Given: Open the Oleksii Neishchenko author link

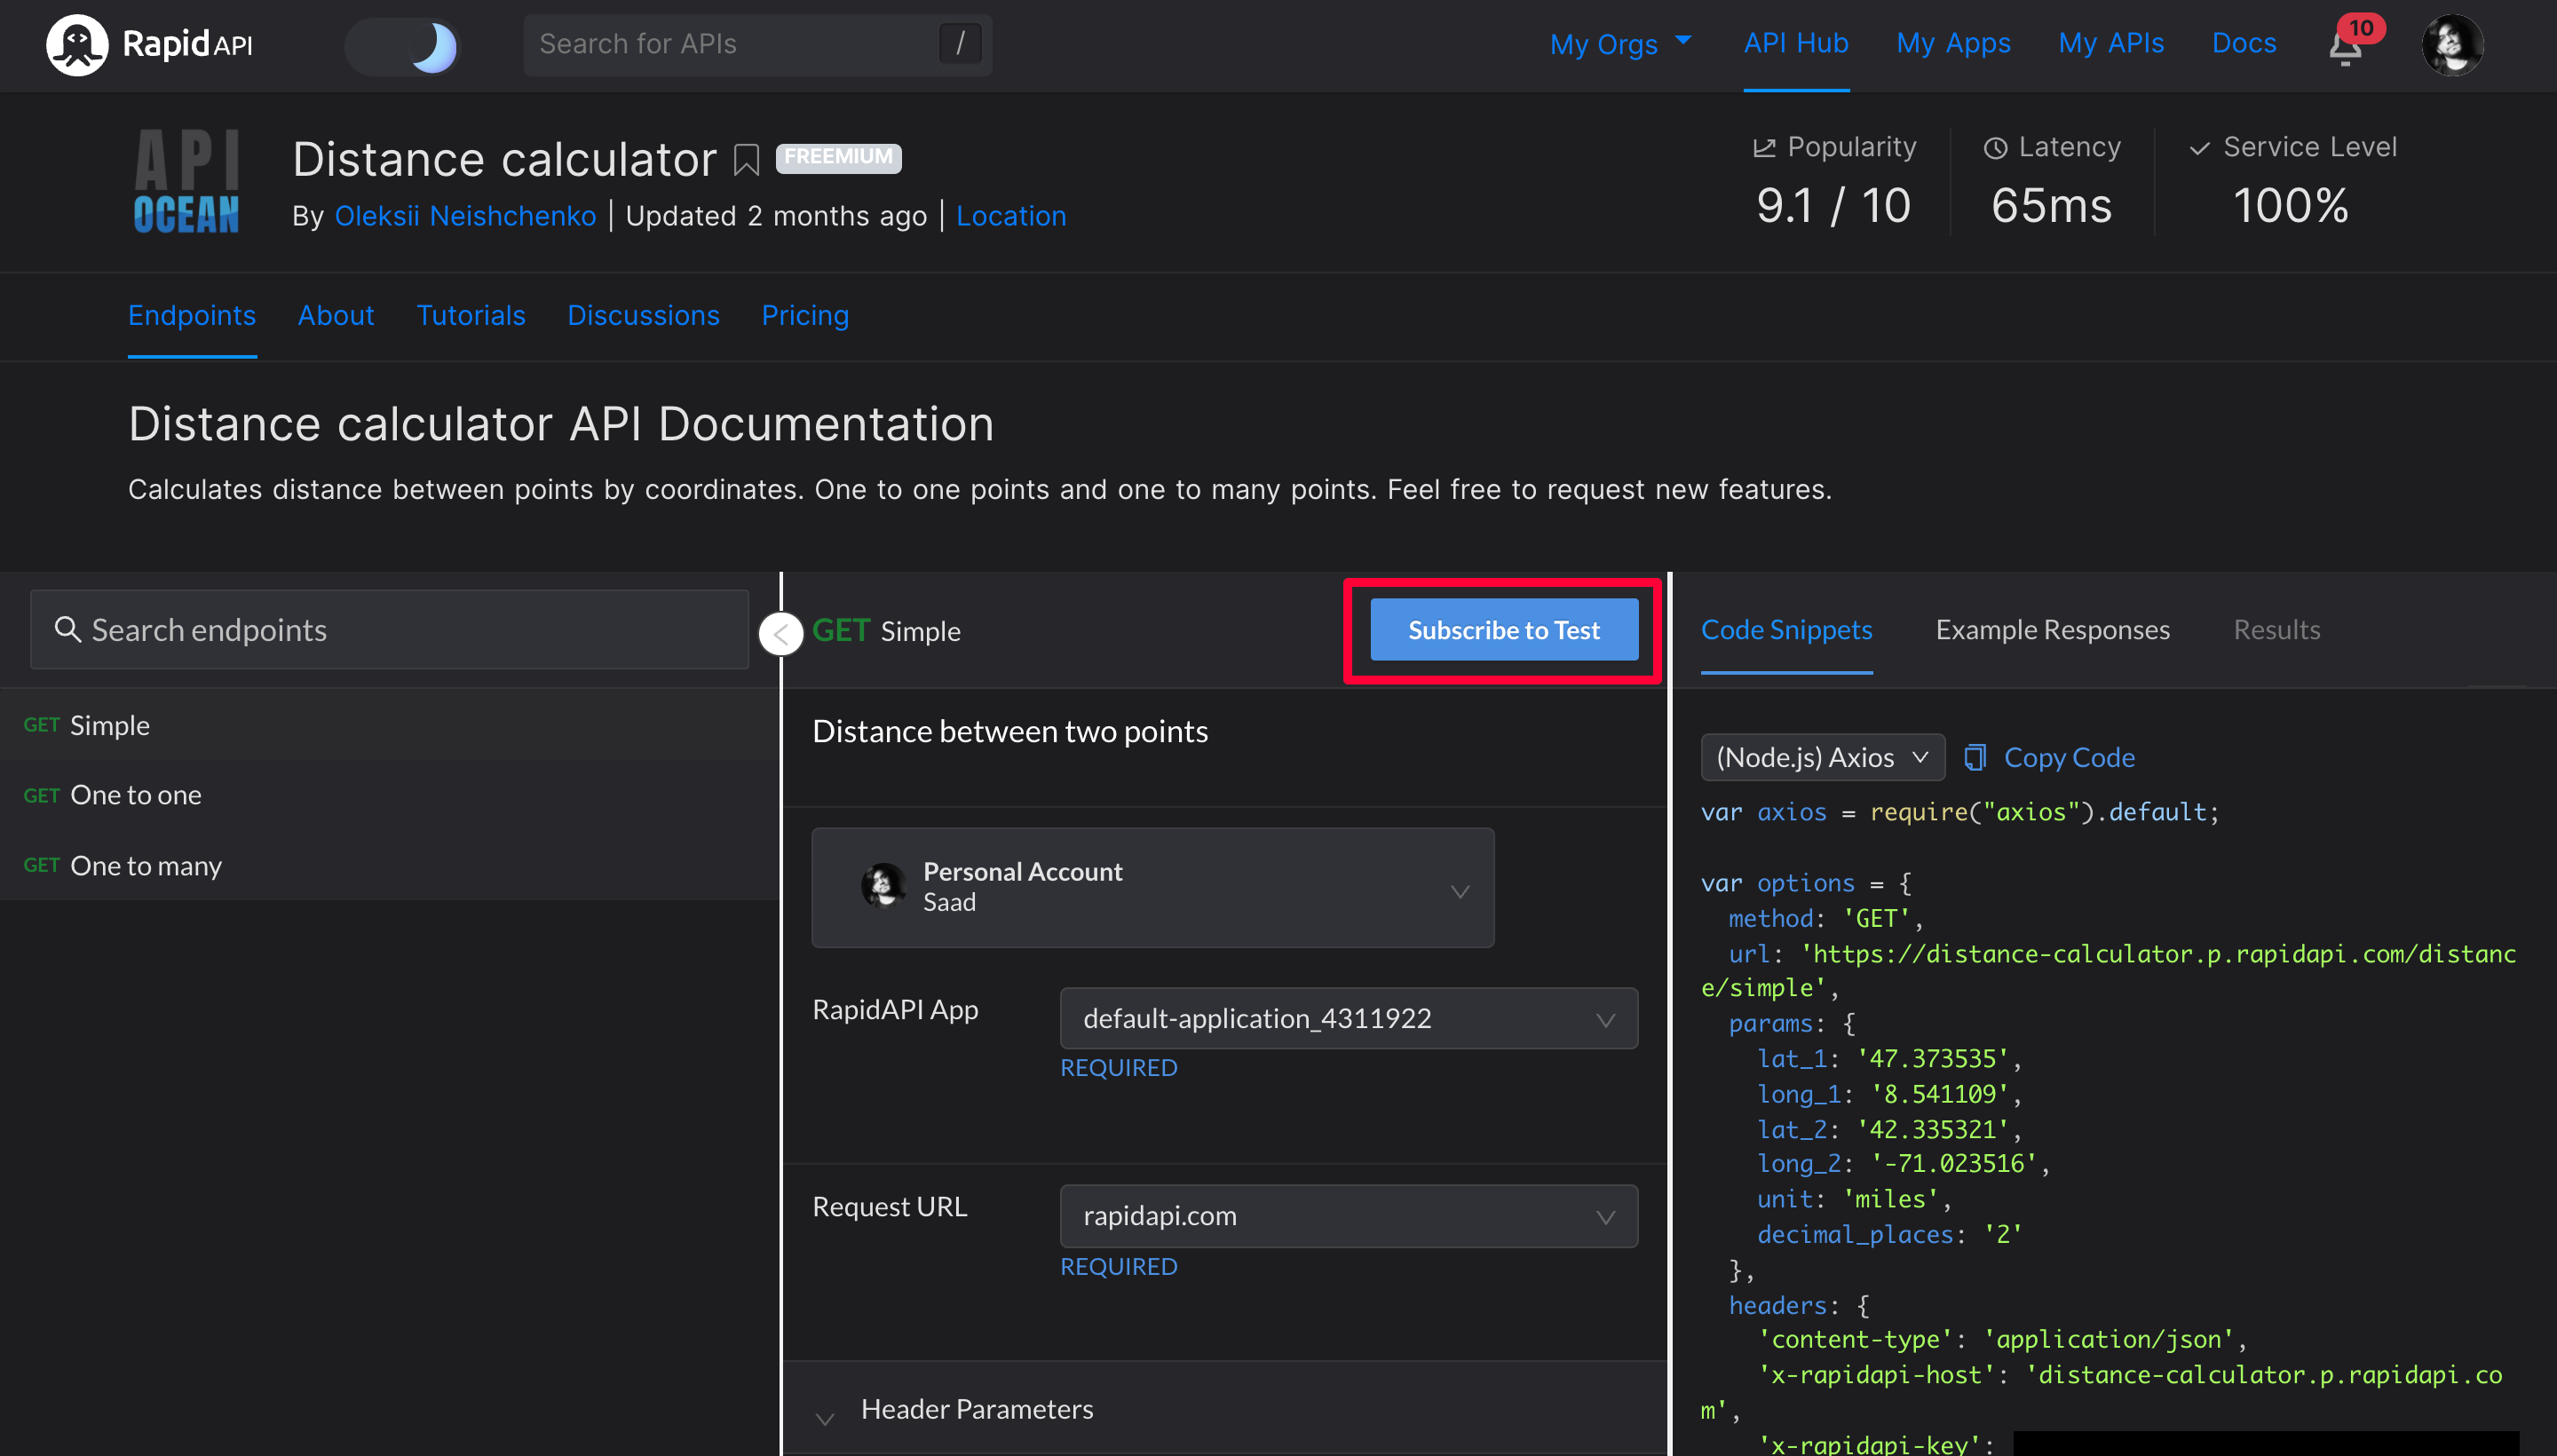Looking at the screenshot, I should pyautogui.click(x=465, y=216).
